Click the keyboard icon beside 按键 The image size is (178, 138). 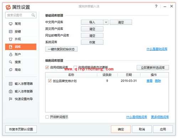pyautogui.click(x=11, y=32)
